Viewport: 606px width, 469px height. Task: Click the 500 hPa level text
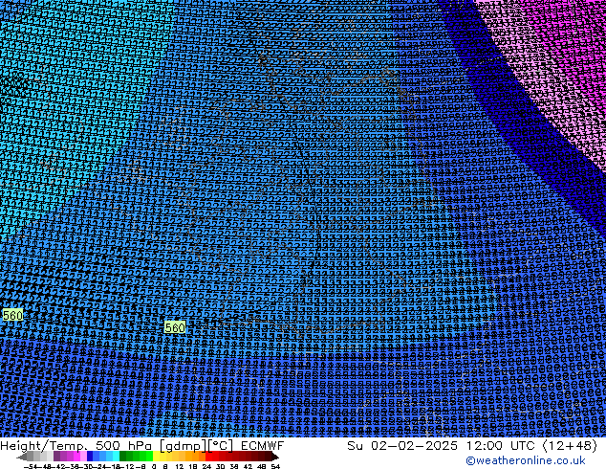click(x=124, y=446)
